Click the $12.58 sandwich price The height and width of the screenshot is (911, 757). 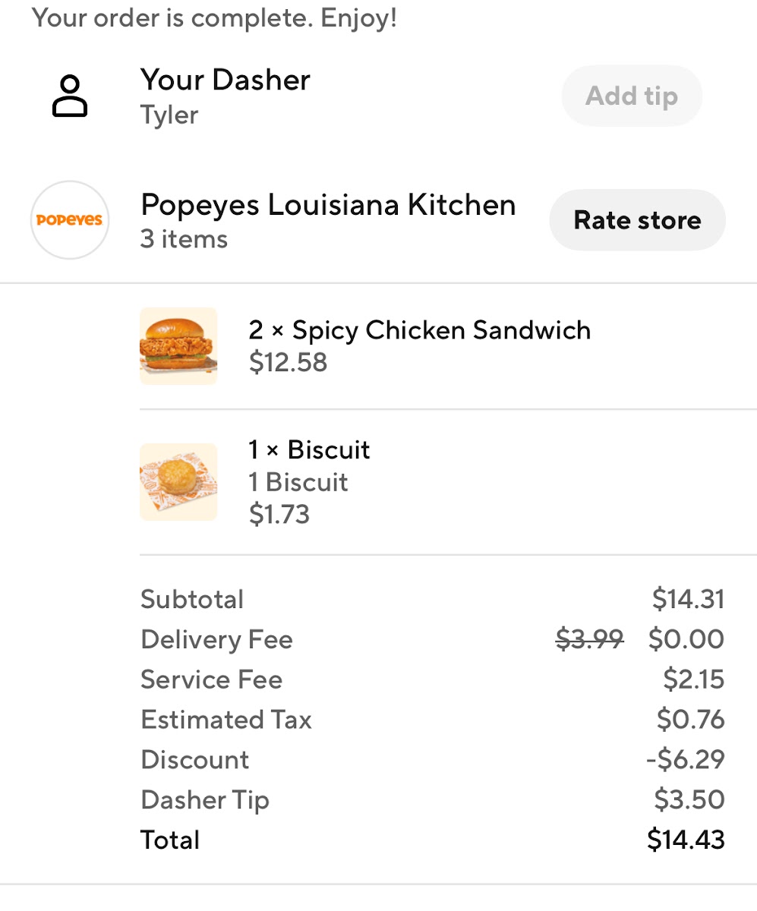[289, 362]
